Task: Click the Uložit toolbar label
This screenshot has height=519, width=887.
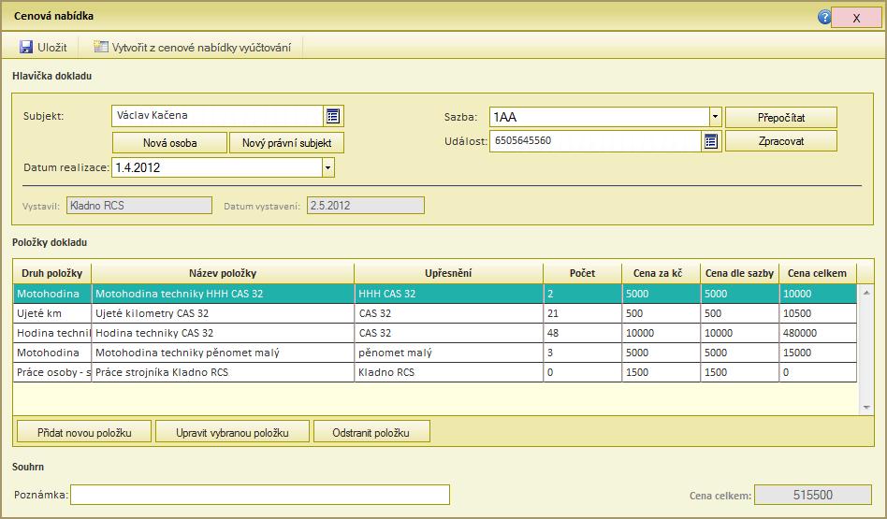Action: click(x=52, y=48)
